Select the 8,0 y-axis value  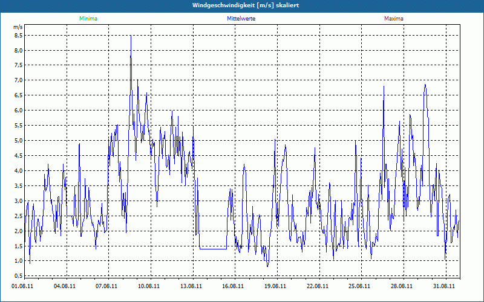[x=19, y=51]
